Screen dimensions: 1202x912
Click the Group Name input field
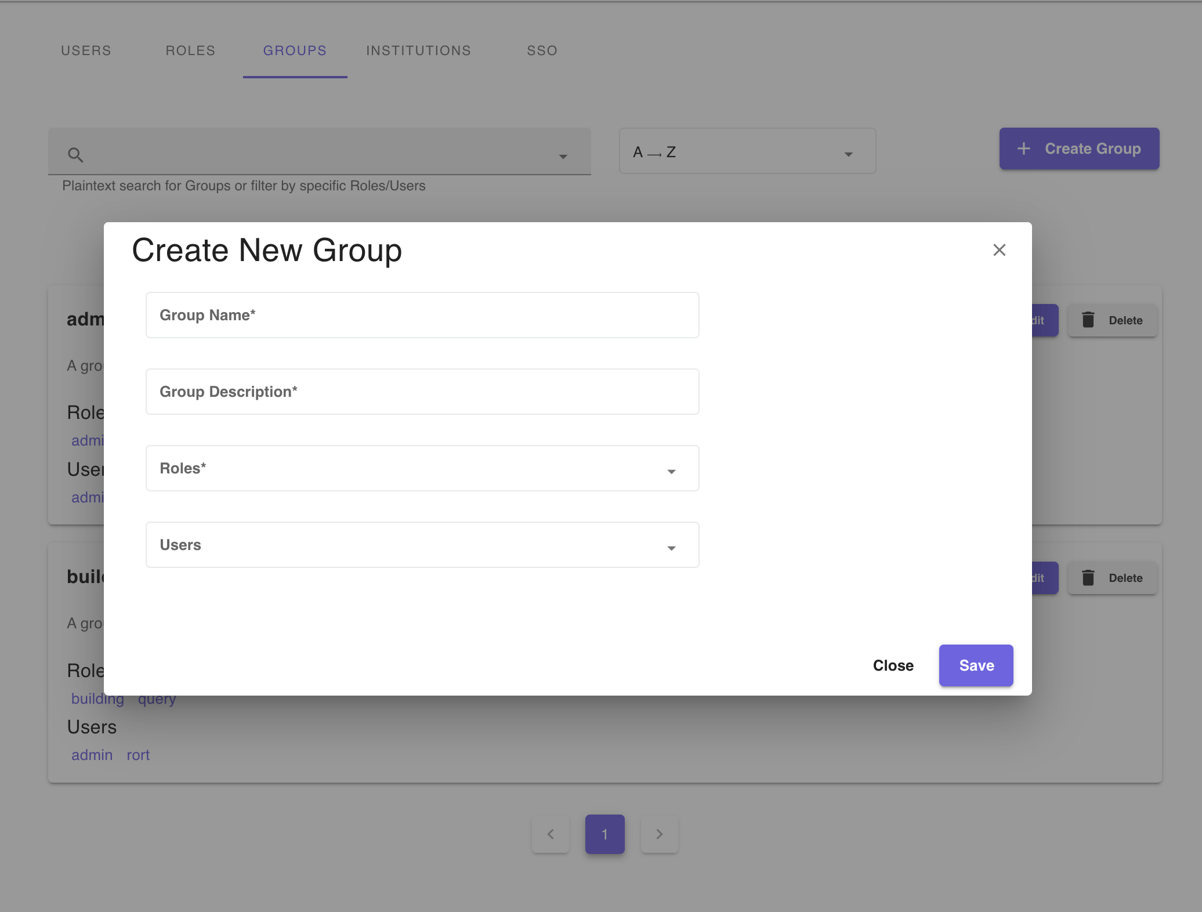point(422,314)
